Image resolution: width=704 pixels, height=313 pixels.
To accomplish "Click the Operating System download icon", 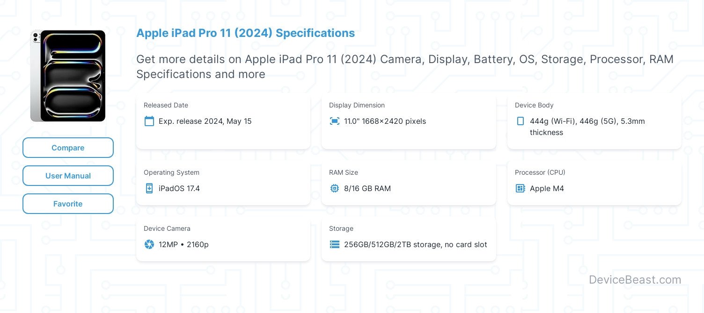I will [149, 188].
